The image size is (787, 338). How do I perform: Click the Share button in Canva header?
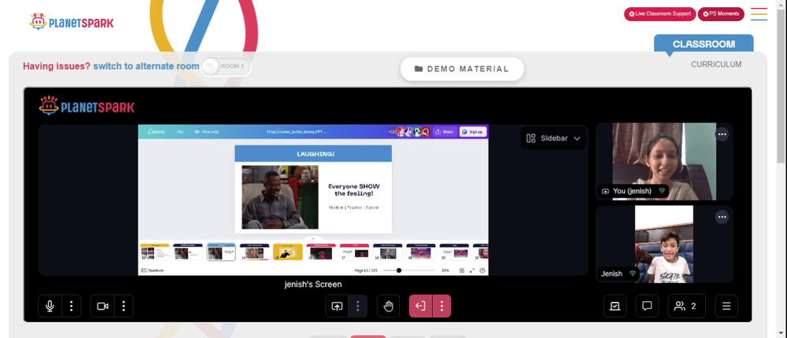tap(444, 132)
